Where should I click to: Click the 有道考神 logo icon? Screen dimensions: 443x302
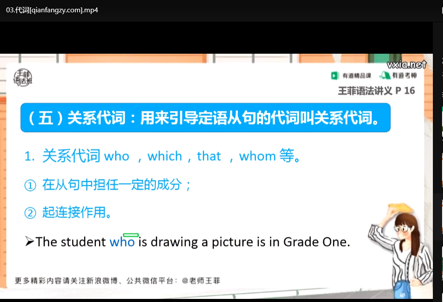coord(384,75)
